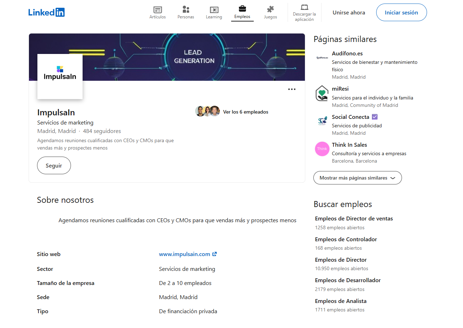Viewport: 463px width, 328px height.
Task: Open the Juegos puzzle icon
Action: (x=270, y=9)
